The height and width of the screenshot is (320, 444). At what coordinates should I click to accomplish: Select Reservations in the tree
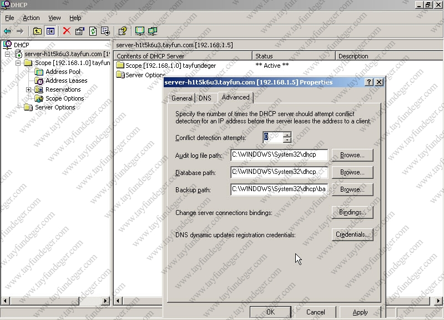tap(63, 89)
